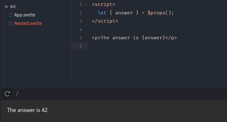
Task: Click line number 2 in the gutter
Action: pyautogui.click(x=81, y=13)
